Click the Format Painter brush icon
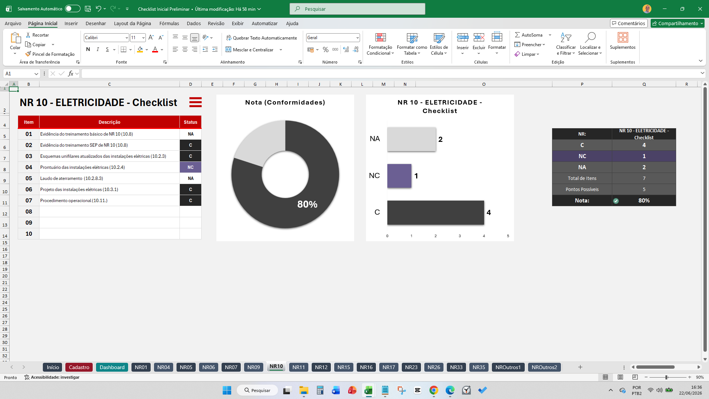Image resolution: width=709 pixels, height=399 pixels. (x=28, y=54)
